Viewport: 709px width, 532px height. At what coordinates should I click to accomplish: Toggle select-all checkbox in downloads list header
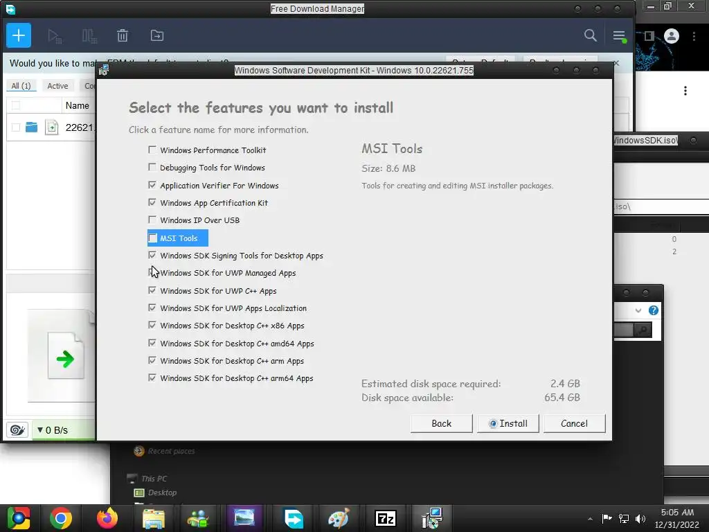coord(16,105)
